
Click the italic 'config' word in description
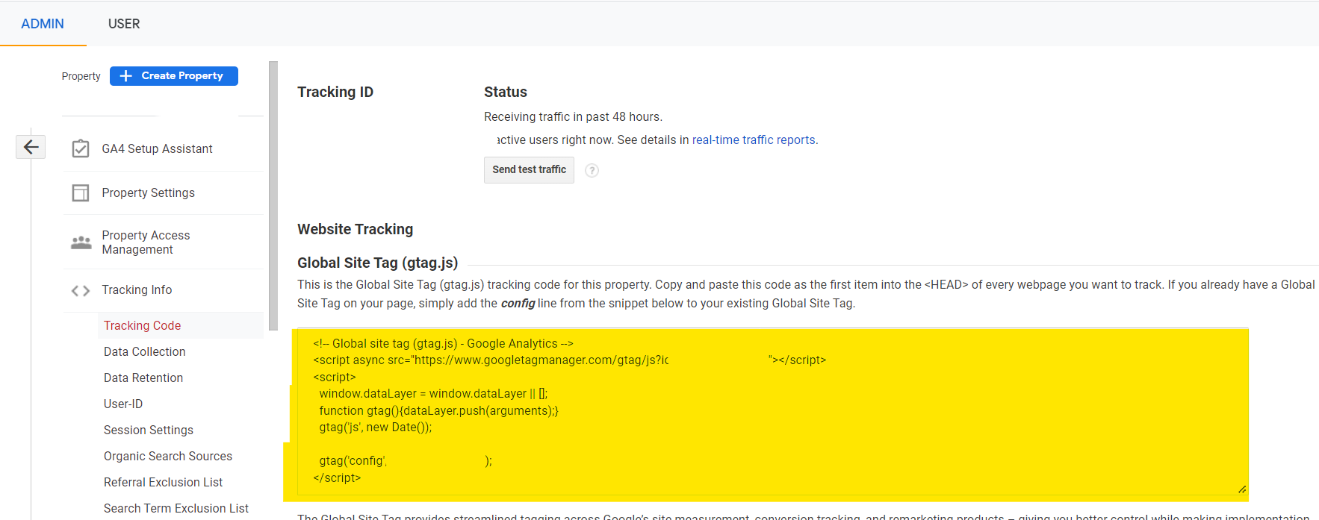518,304
